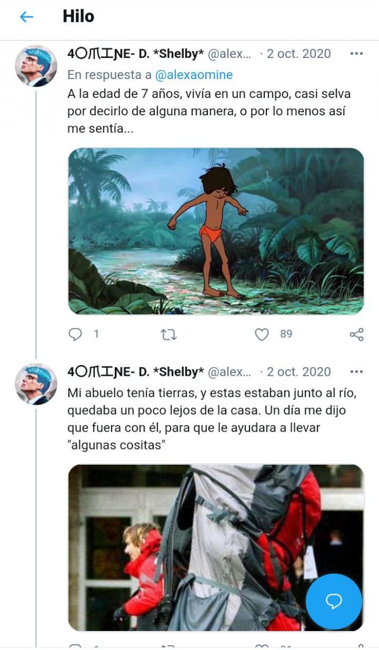
Task: Open the tweet text starting 'A la edad de 7 años'
Action: (209, 112)
